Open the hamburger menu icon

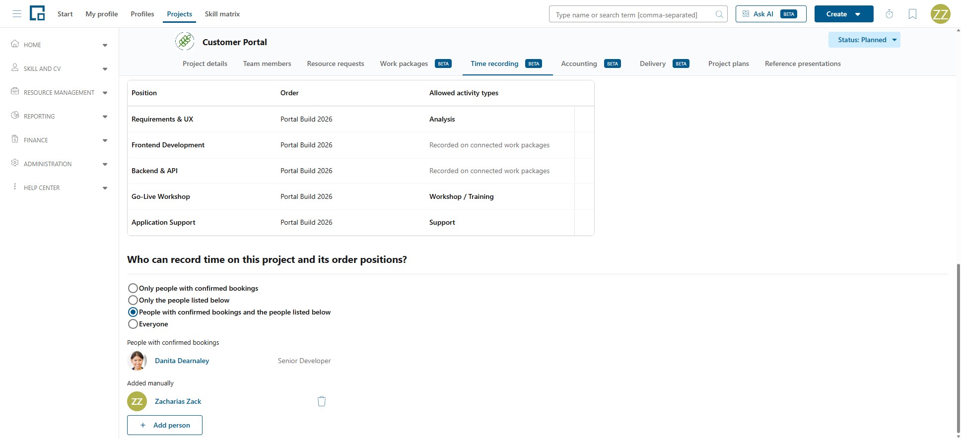click(17, 14)
